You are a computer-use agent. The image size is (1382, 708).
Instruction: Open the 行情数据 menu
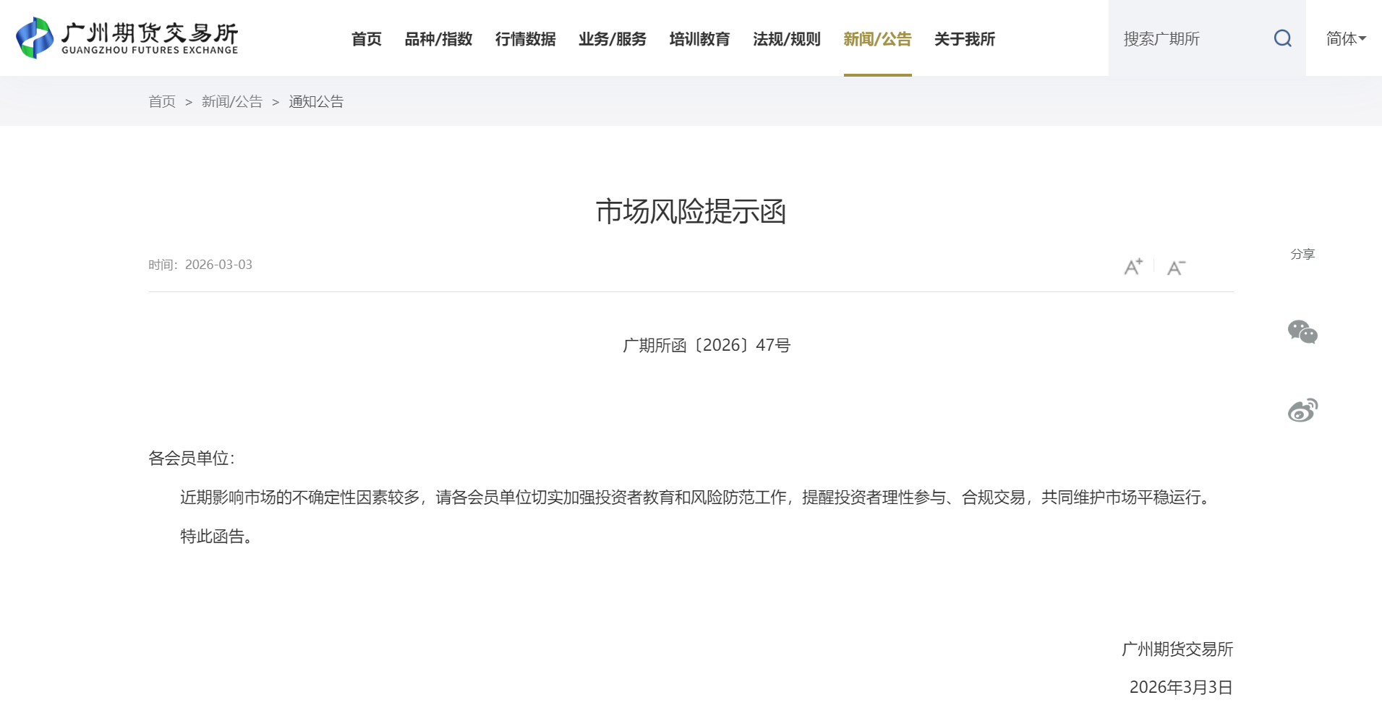(526, 39)
